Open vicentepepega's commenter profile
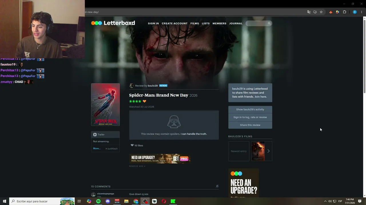366x205 pixels. pyautogui.click(x=106, y=194)
